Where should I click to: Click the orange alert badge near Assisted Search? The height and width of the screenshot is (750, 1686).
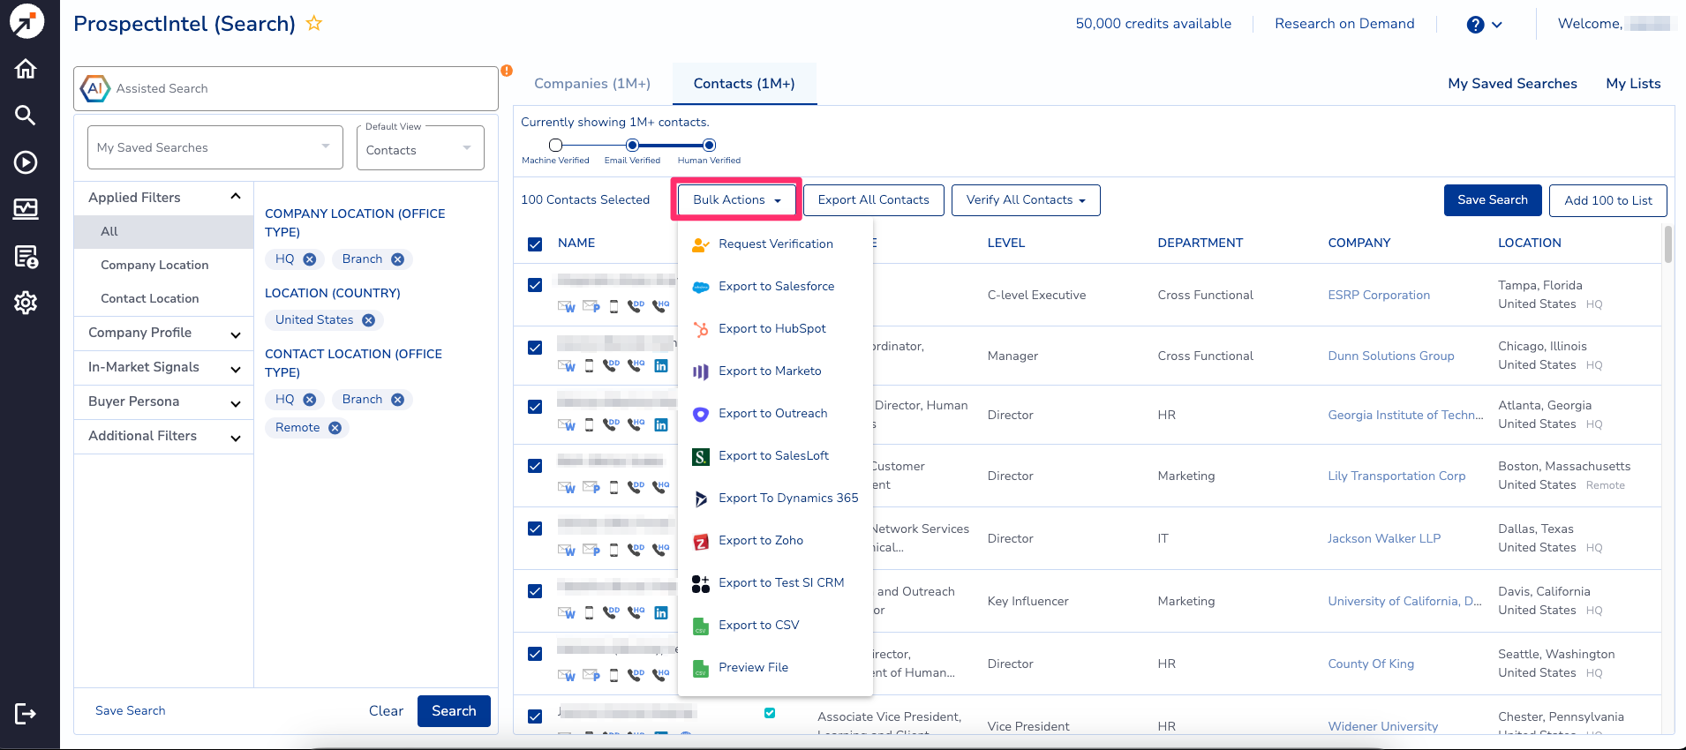(507, 71)
